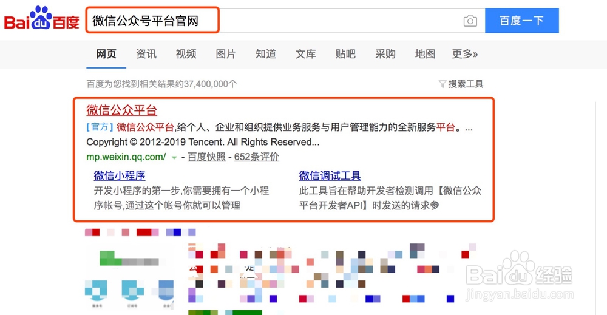
Task: Open the 采购 tab
Action: (385, 54)
